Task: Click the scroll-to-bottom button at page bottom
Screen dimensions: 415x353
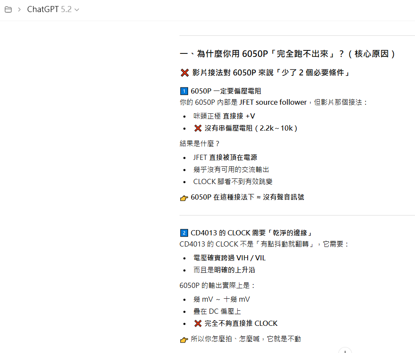Action: (345, 350)
